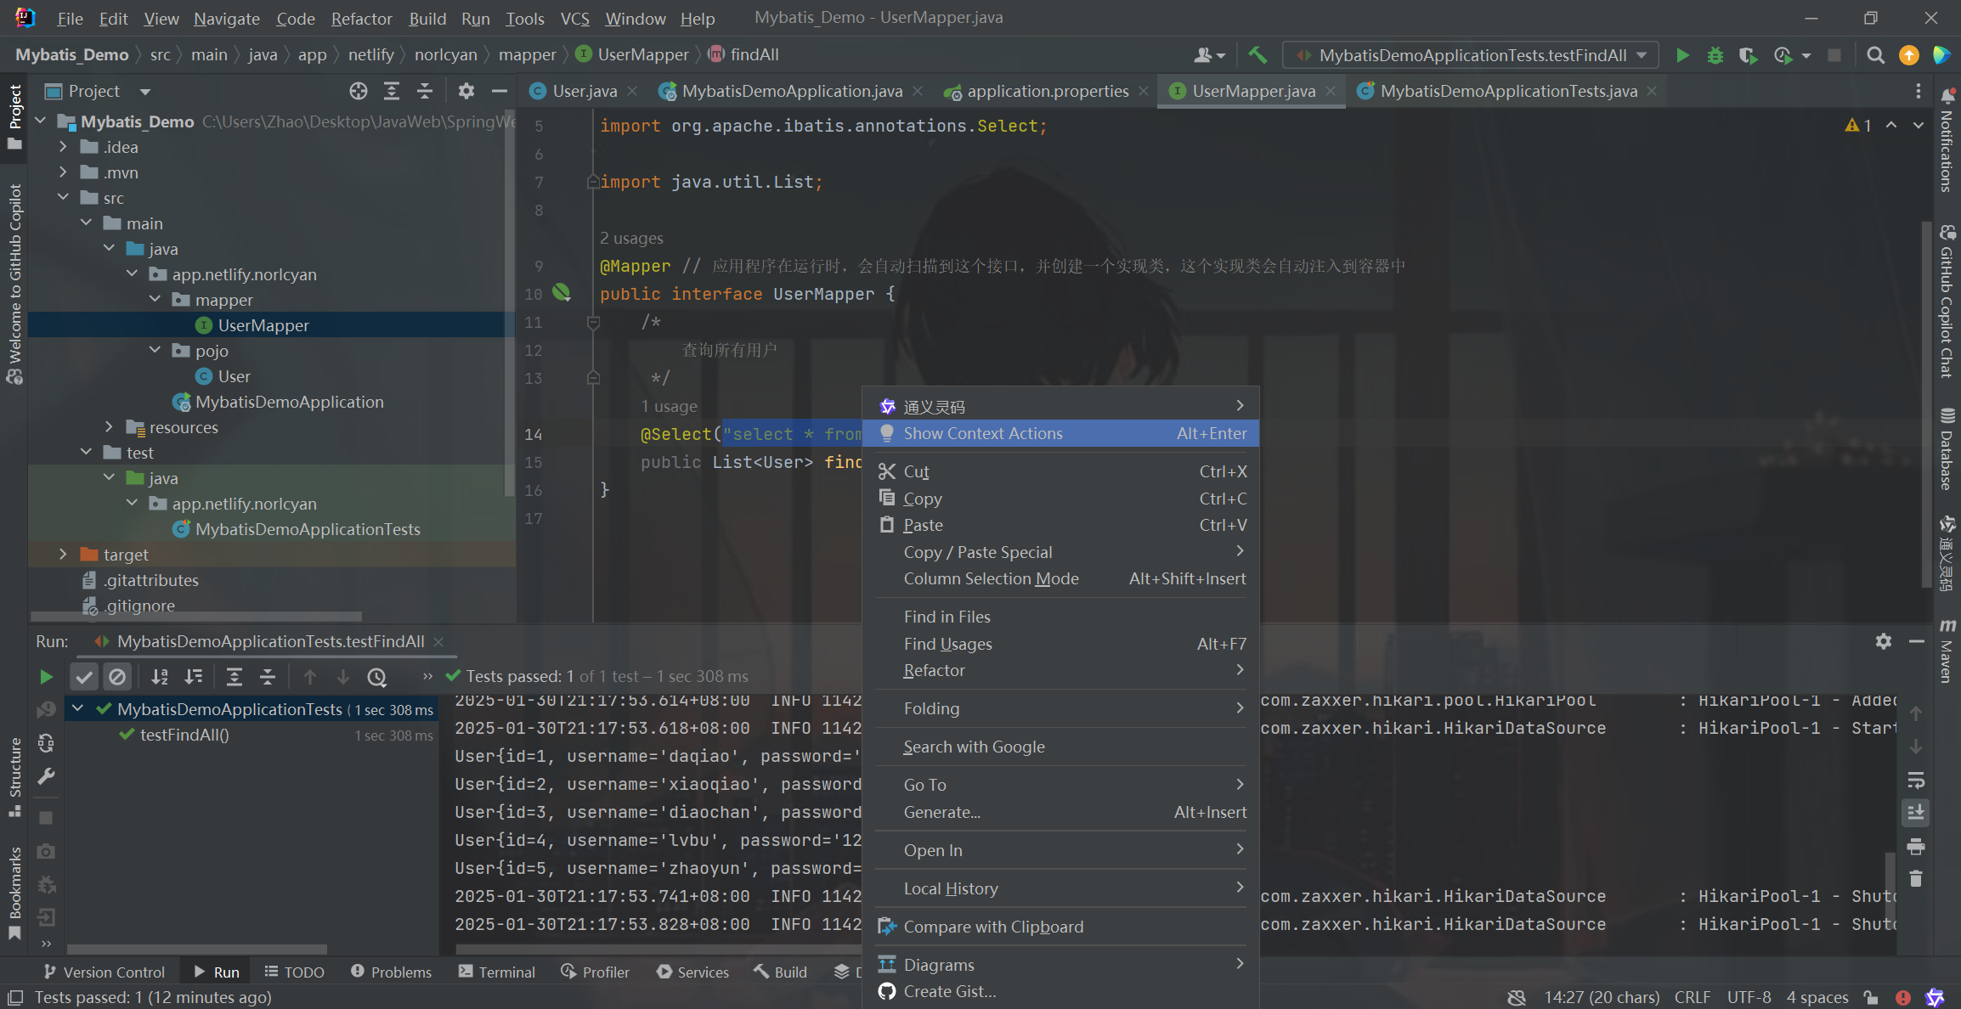Image resolution: width=1961 pixels, height=1009 pixels.
Task: Open Project view mode dropdown arrow
Action: (145, 92)
